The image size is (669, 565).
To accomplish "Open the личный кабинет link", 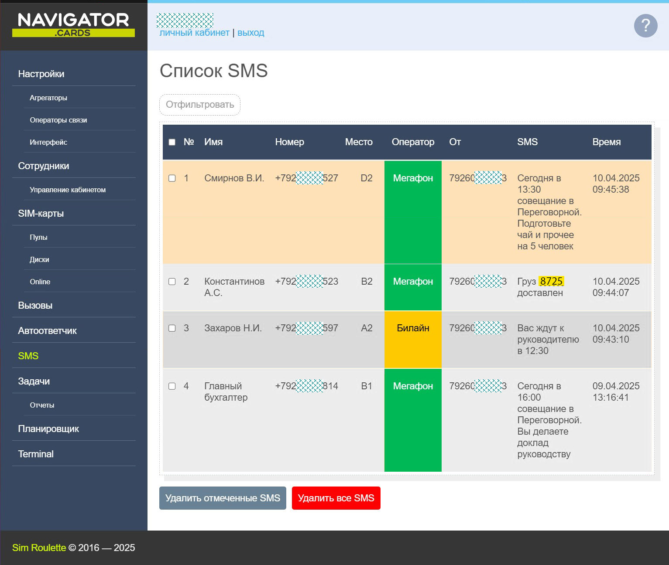I will (x=194, y=33).
